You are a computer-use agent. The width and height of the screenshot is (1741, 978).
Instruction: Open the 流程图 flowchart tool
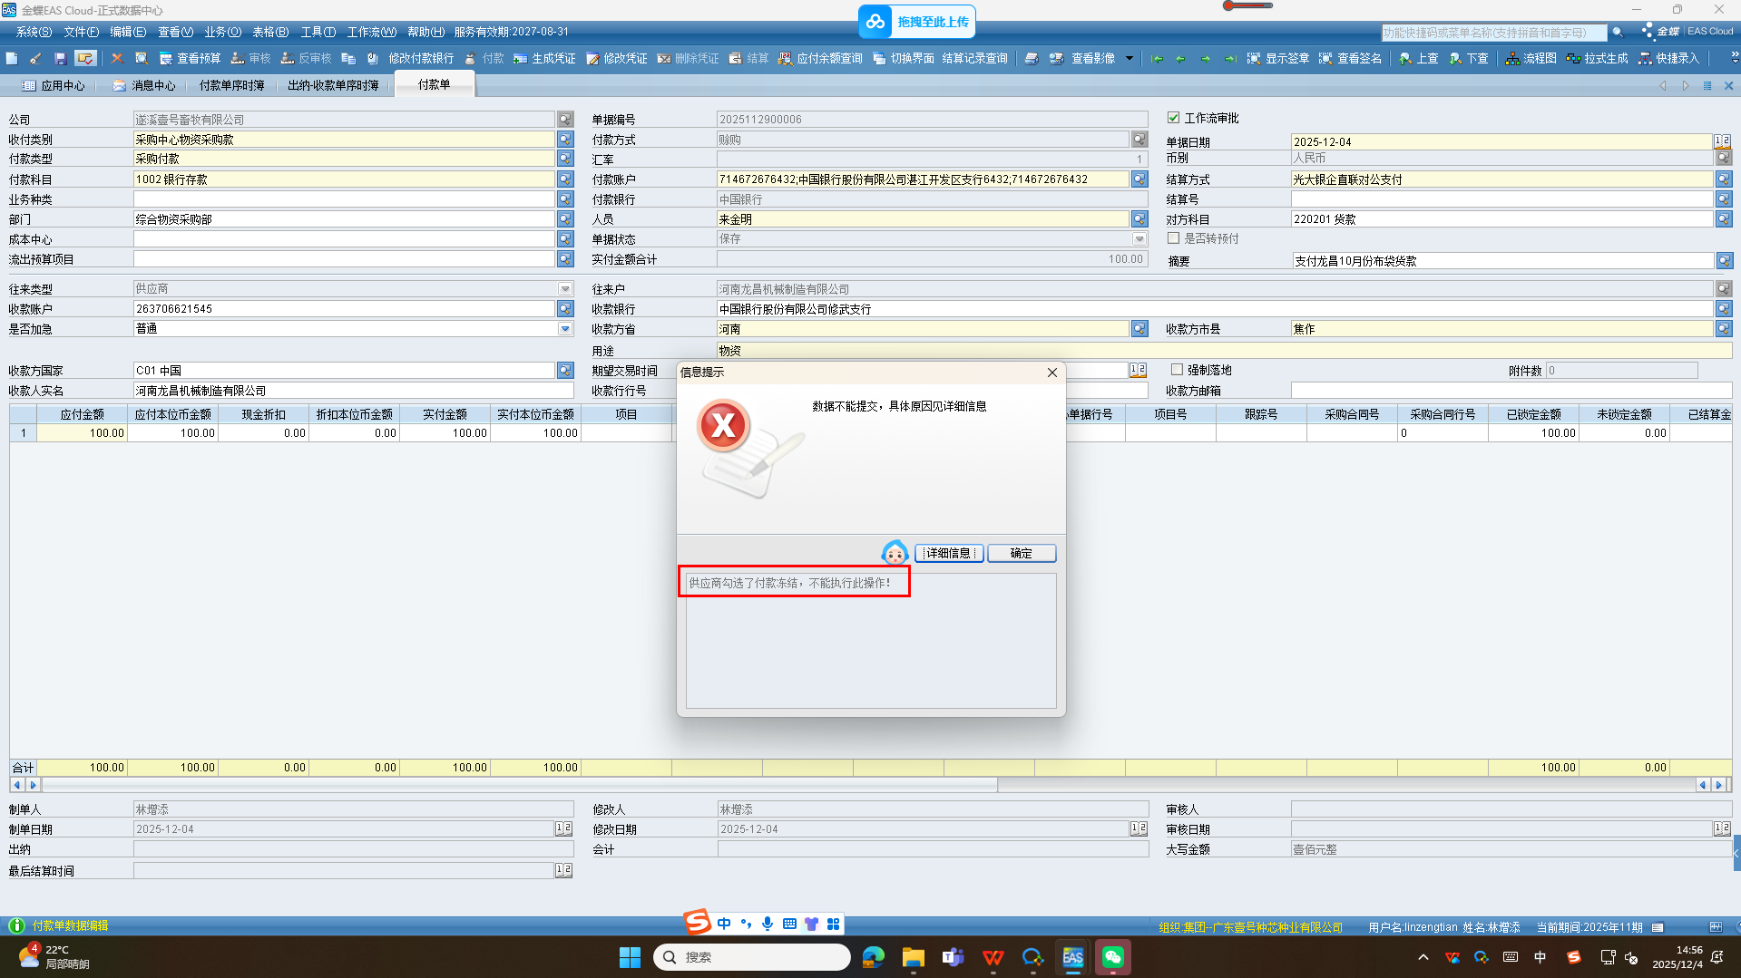click(1531, 59)
